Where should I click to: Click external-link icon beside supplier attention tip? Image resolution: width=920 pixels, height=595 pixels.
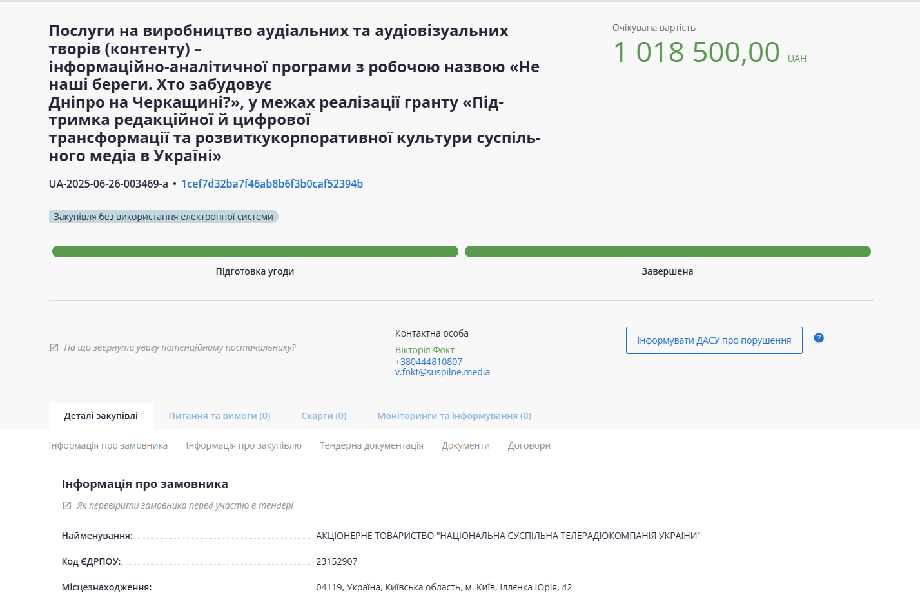54,347
